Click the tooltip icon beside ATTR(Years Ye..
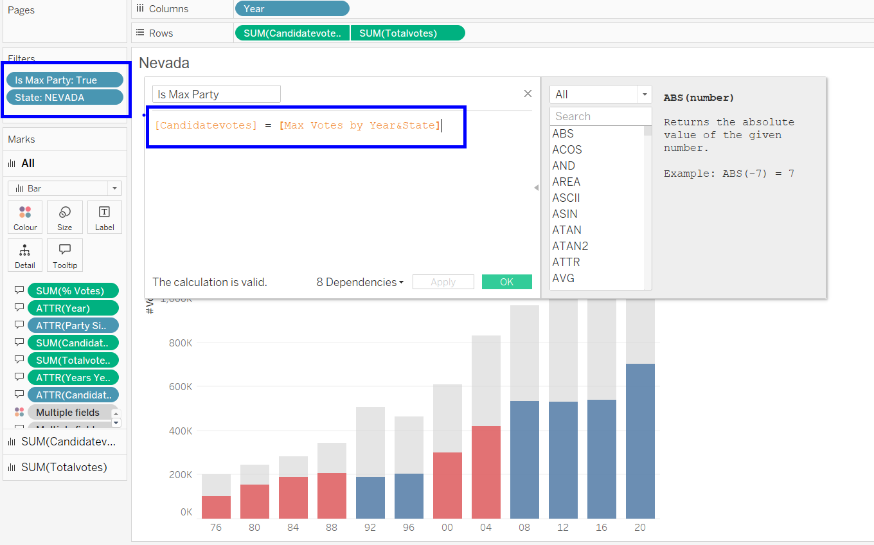874x545 pixels. tap(19, 377)
